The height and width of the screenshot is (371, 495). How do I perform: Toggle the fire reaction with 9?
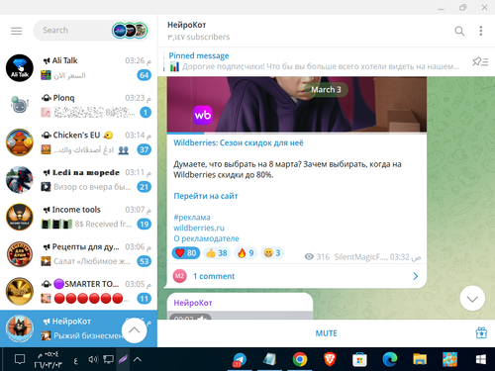[x=246, y=253]
